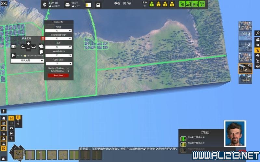Open the Geographical Origin dropdown

click(58, 39)
